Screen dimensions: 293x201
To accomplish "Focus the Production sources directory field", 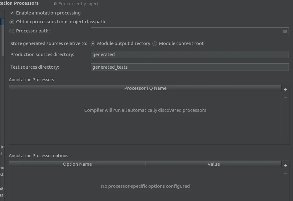I will (x=190, y=55).
